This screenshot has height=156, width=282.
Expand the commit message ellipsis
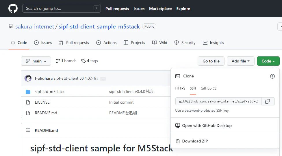tap(103, 79)
